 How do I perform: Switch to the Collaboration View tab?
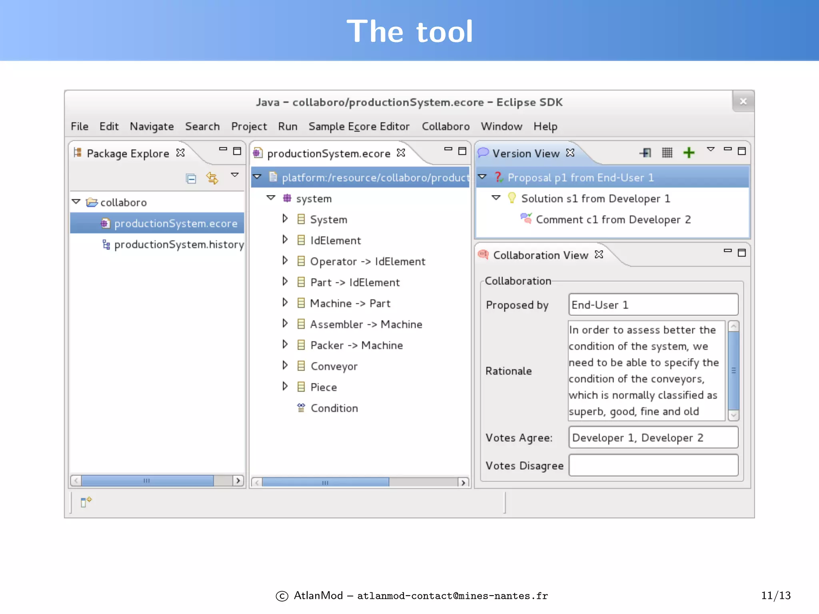point(540,255)
